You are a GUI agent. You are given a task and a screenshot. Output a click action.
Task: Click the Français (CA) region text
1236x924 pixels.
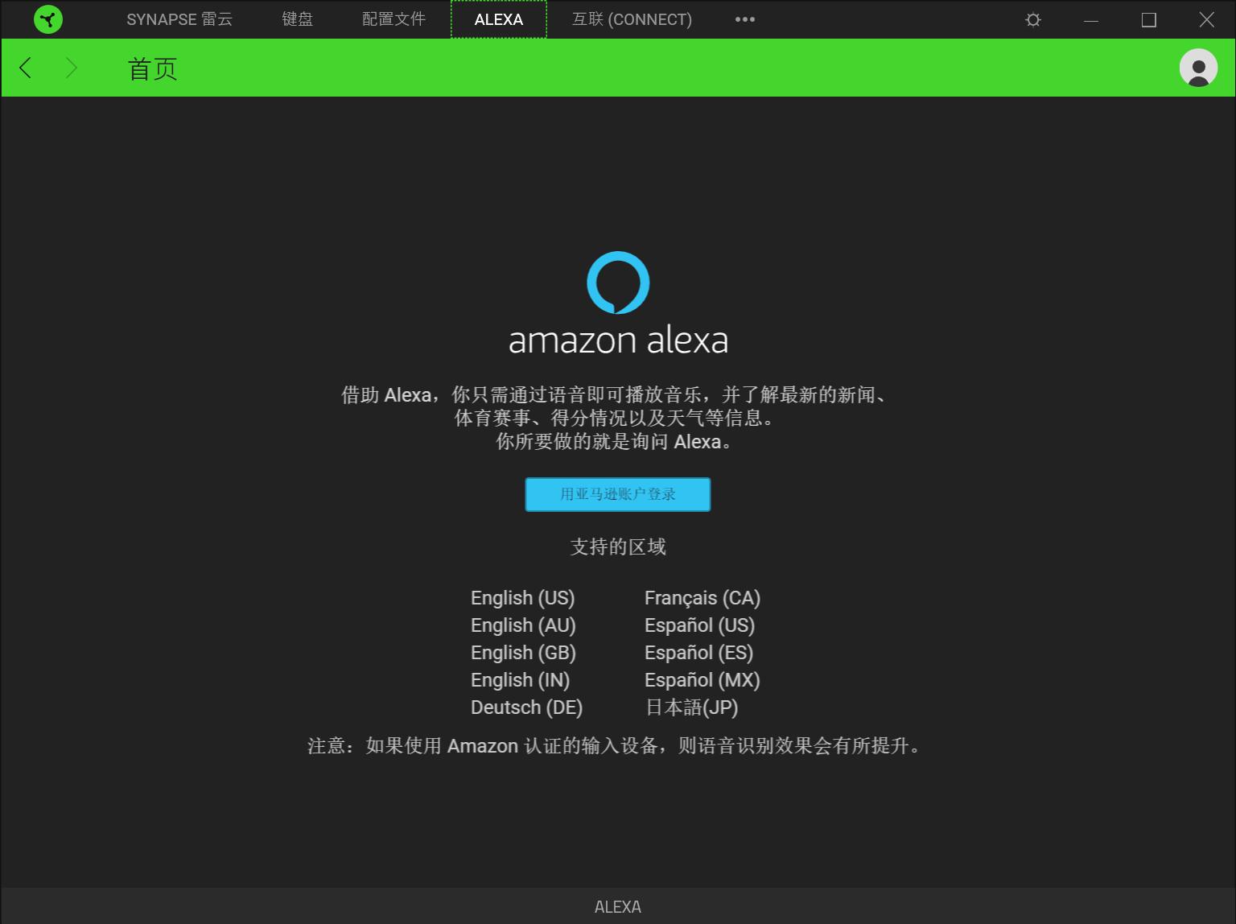tap(702, 598)
